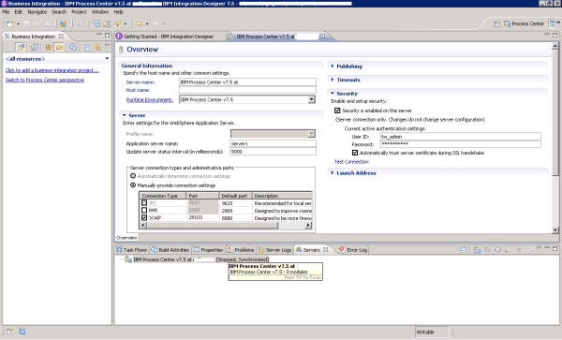Click Link with Editor icon in Business Integration view

click(x=97, y=47)
